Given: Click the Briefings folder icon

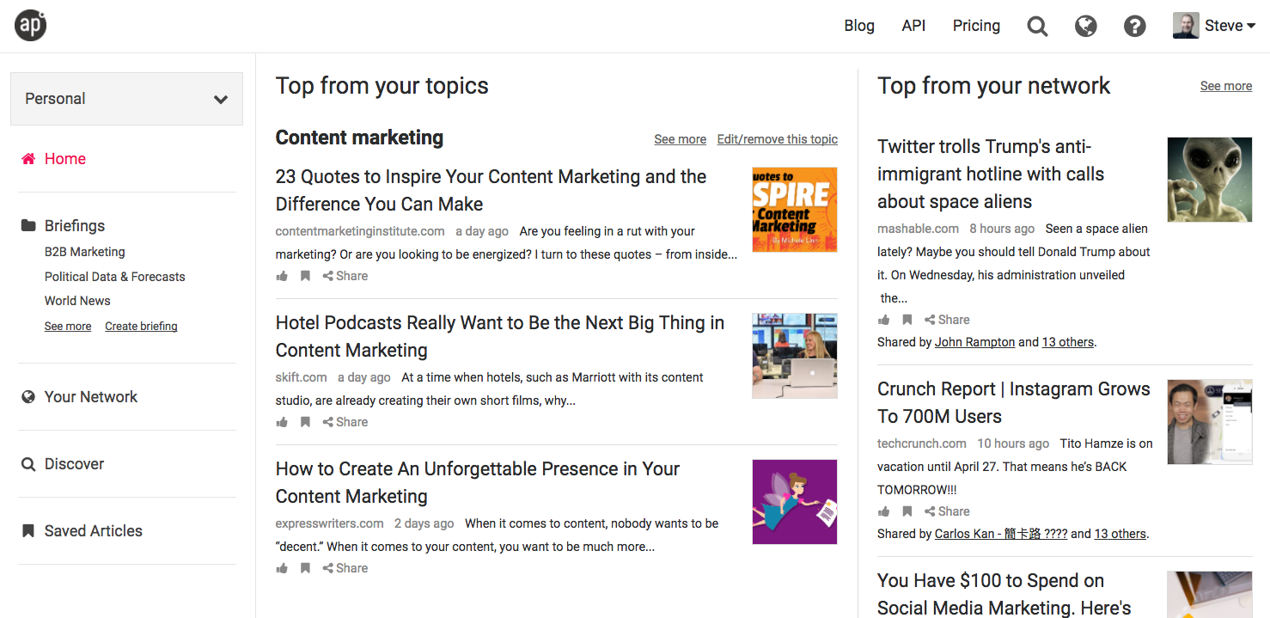Looking at the screenshot, I should [x=28, y=226].
